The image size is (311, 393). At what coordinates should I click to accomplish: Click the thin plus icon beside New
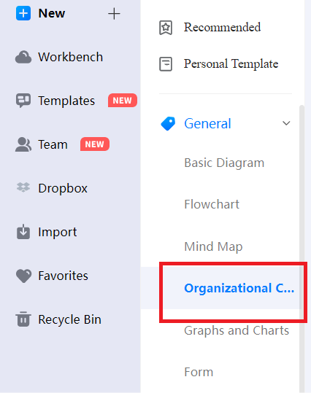click(114, 14)
